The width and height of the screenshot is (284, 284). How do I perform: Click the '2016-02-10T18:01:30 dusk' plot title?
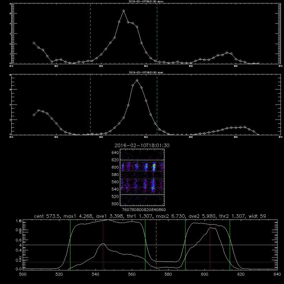pyautogui.click(x=146, y=72)
